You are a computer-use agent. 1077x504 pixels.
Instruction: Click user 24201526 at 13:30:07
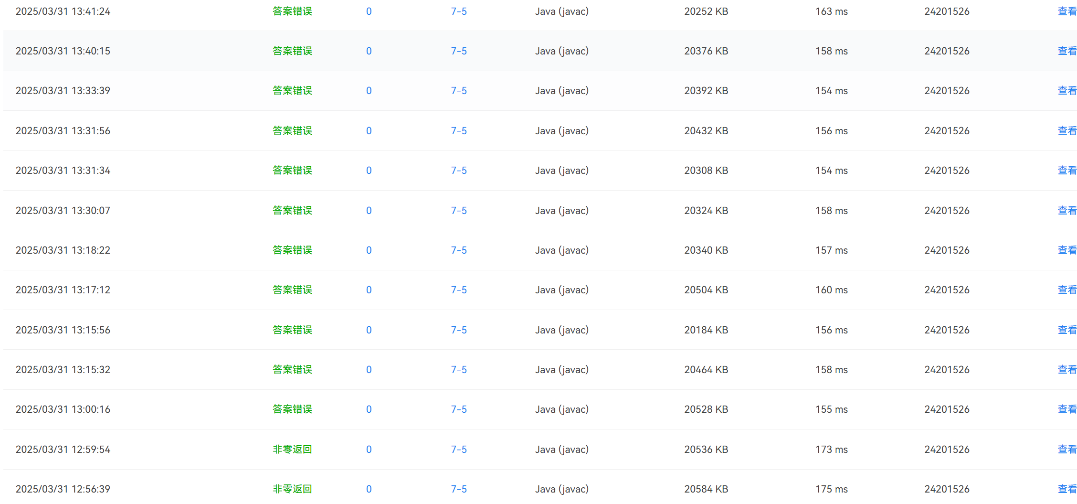947,211
